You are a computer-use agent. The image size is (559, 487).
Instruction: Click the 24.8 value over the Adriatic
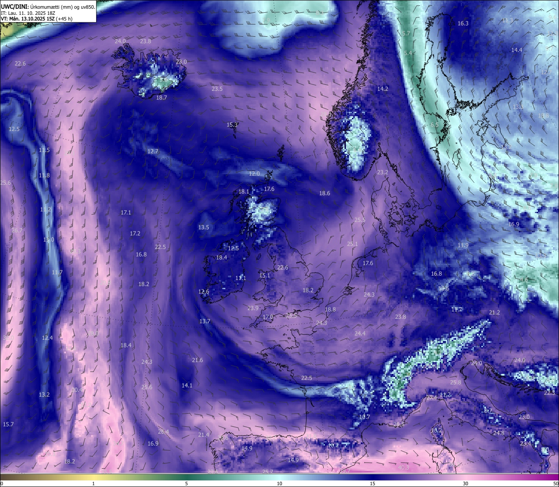coord(499,433)
